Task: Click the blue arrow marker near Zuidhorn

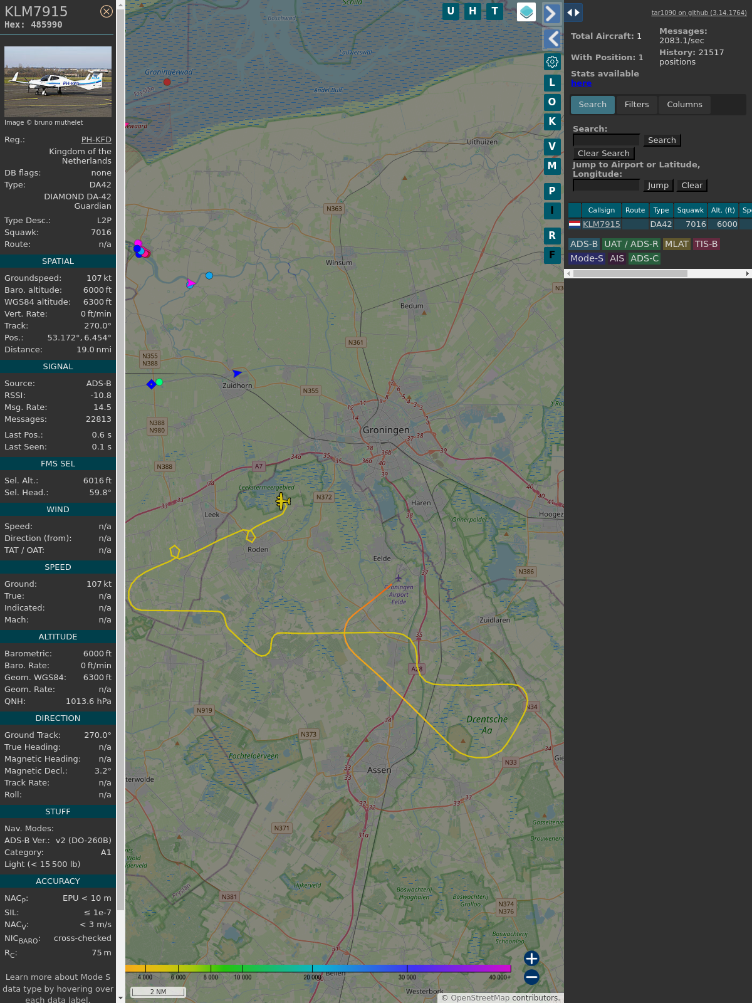Action: click(x=236, y=373)
